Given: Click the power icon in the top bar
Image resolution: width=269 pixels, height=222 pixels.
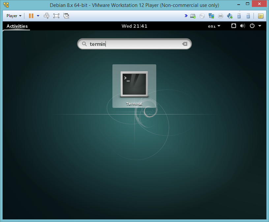Looking at the screenshot, I should pyautogui.click(x=252, y=26).
